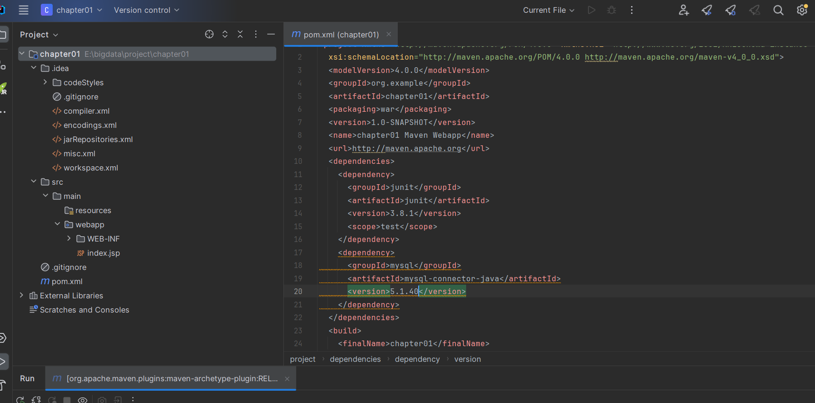
Task: Click project in the breadcrumb bar
Action: pyautogui.click(x=303, y=359)
